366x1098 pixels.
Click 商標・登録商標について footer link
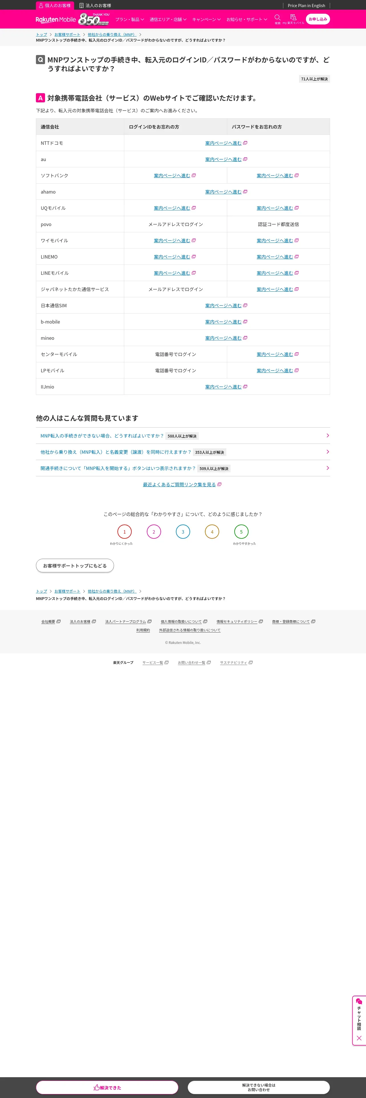click(294, 621)
